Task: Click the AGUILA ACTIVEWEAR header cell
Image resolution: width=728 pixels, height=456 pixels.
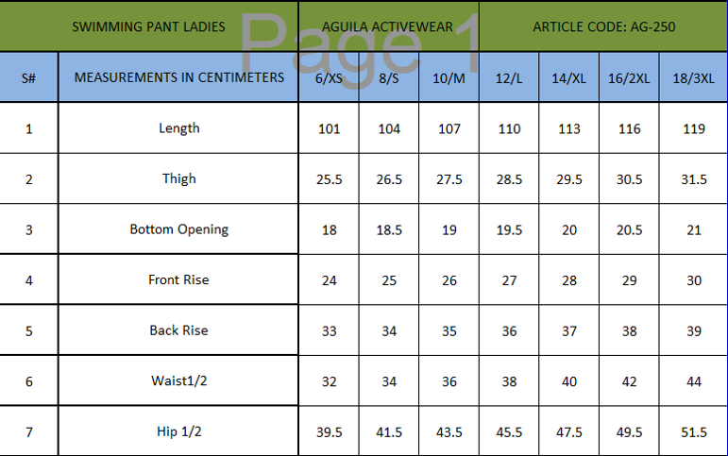Action: click(388, 26)
